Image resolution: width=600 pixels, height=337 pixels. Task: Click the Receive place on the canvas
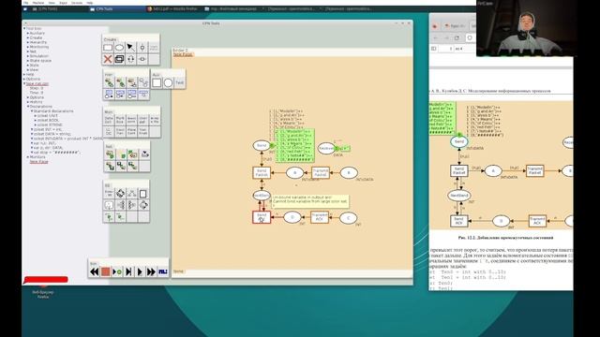326,148
